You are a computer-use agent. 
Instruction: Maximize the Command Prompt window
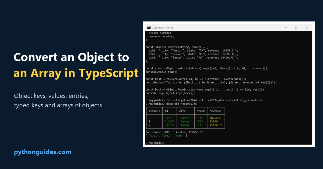point(296,28)
